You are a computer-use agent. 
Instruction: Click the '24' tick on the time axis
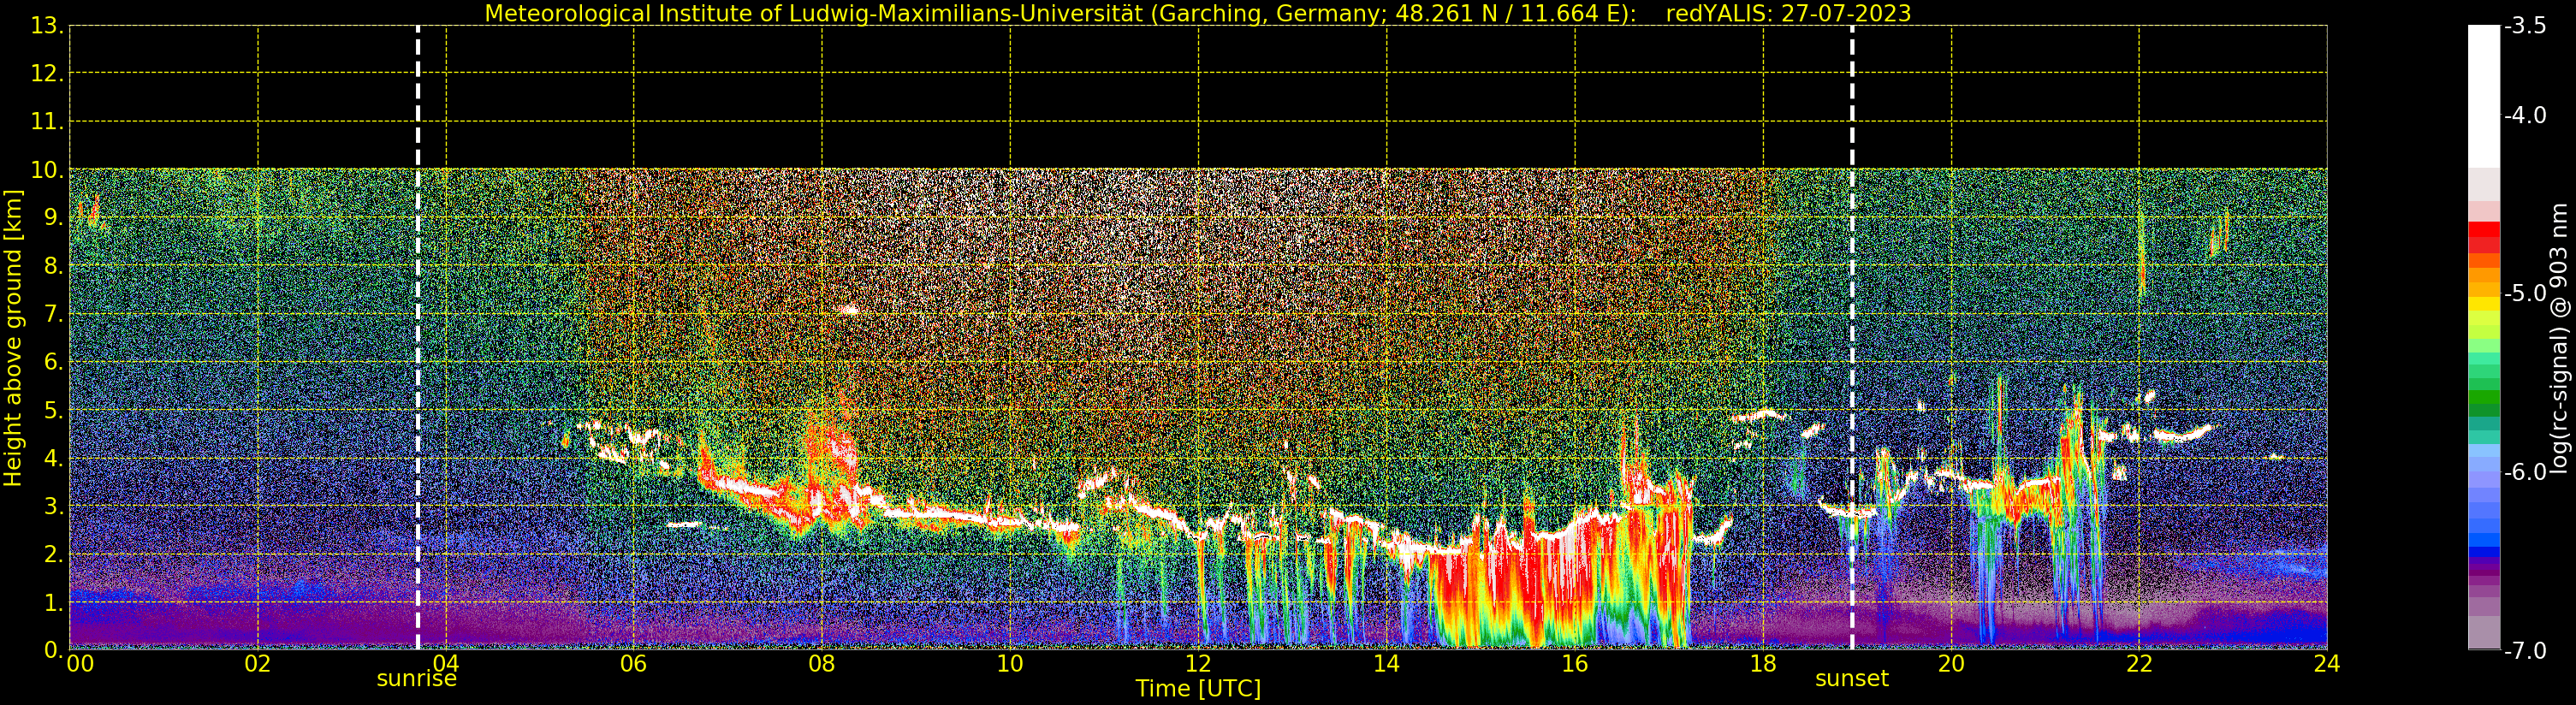click(2327, 663)
